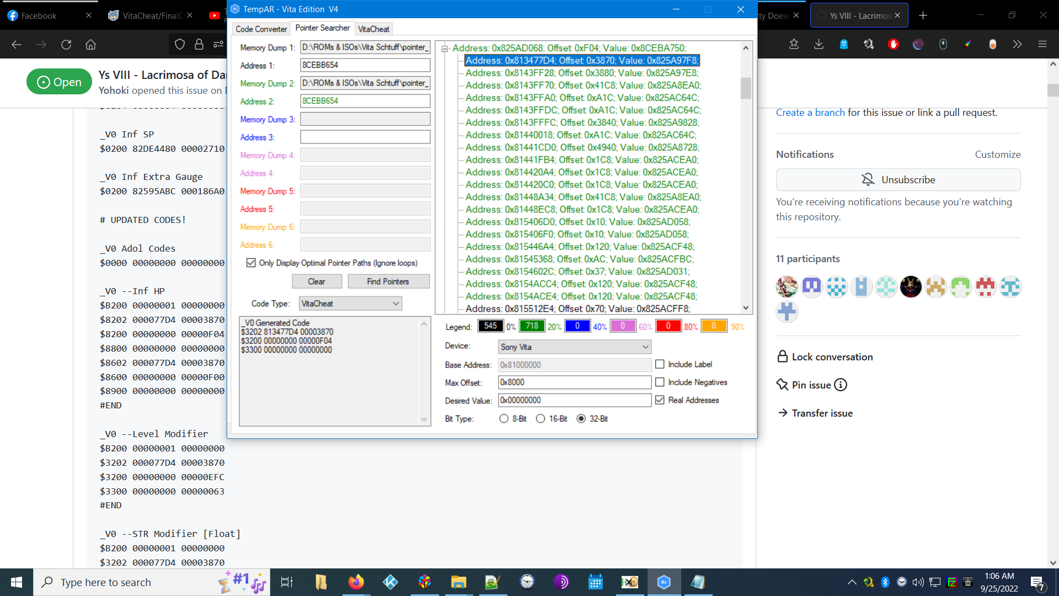Viewport: 1059px width, 596px height.
Task: Click the Create a branch link
Action: coord(810,113)
